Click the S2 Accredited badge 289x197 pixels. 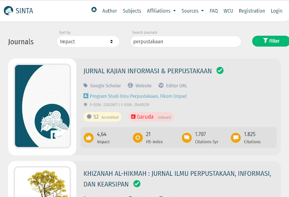click(103, 117)
